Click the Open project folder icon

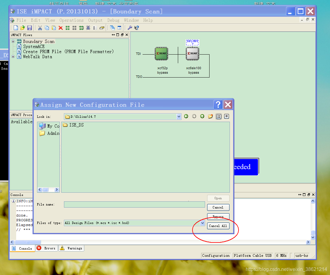(x=22, y=28)
